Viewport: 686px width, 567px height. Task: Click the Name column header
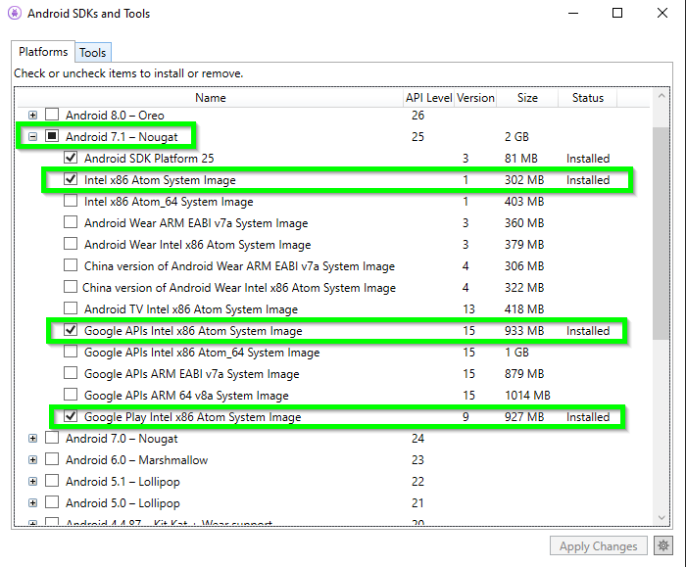[211, 98]
